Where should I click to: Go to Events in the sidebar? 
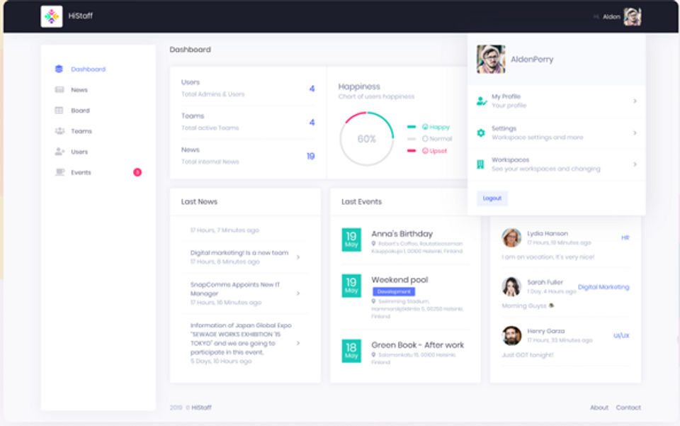81,172
